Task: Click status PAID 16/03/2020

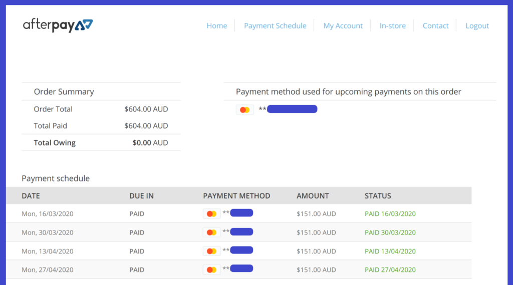Action: (390, 214)
